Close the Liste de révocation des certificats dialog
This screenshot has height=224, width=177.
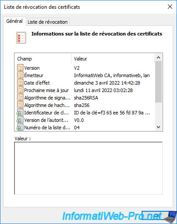(x=170, y=7)
